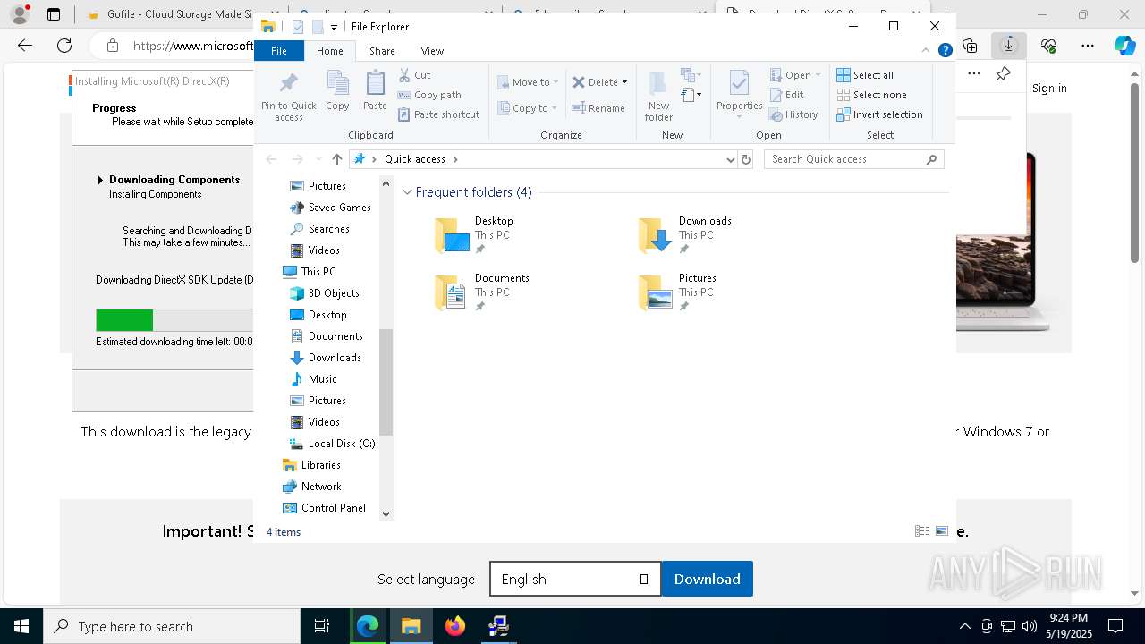Click the blue Help question mark icon

(945, 51)
